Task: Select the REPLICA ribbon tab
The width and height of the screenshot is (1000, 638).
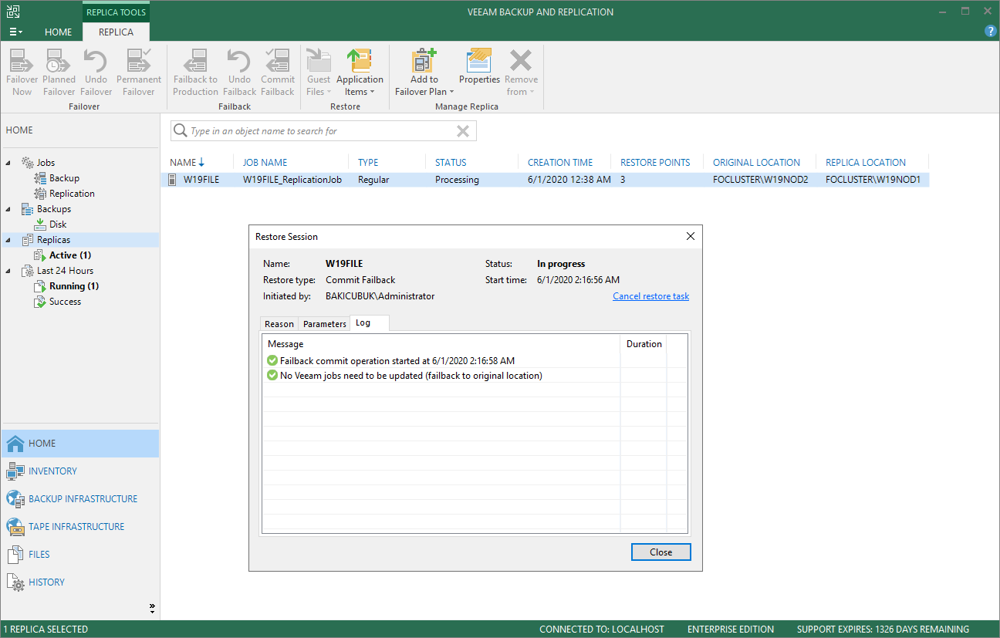Action: [x=116, y=32]
